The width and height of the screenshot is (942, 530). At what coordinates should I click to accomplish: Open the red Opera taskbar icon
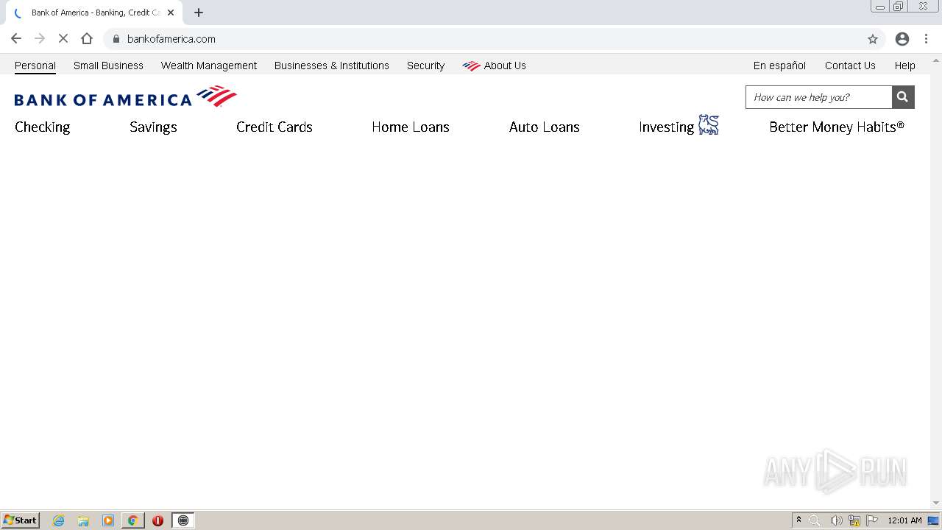tap(157, 520)
